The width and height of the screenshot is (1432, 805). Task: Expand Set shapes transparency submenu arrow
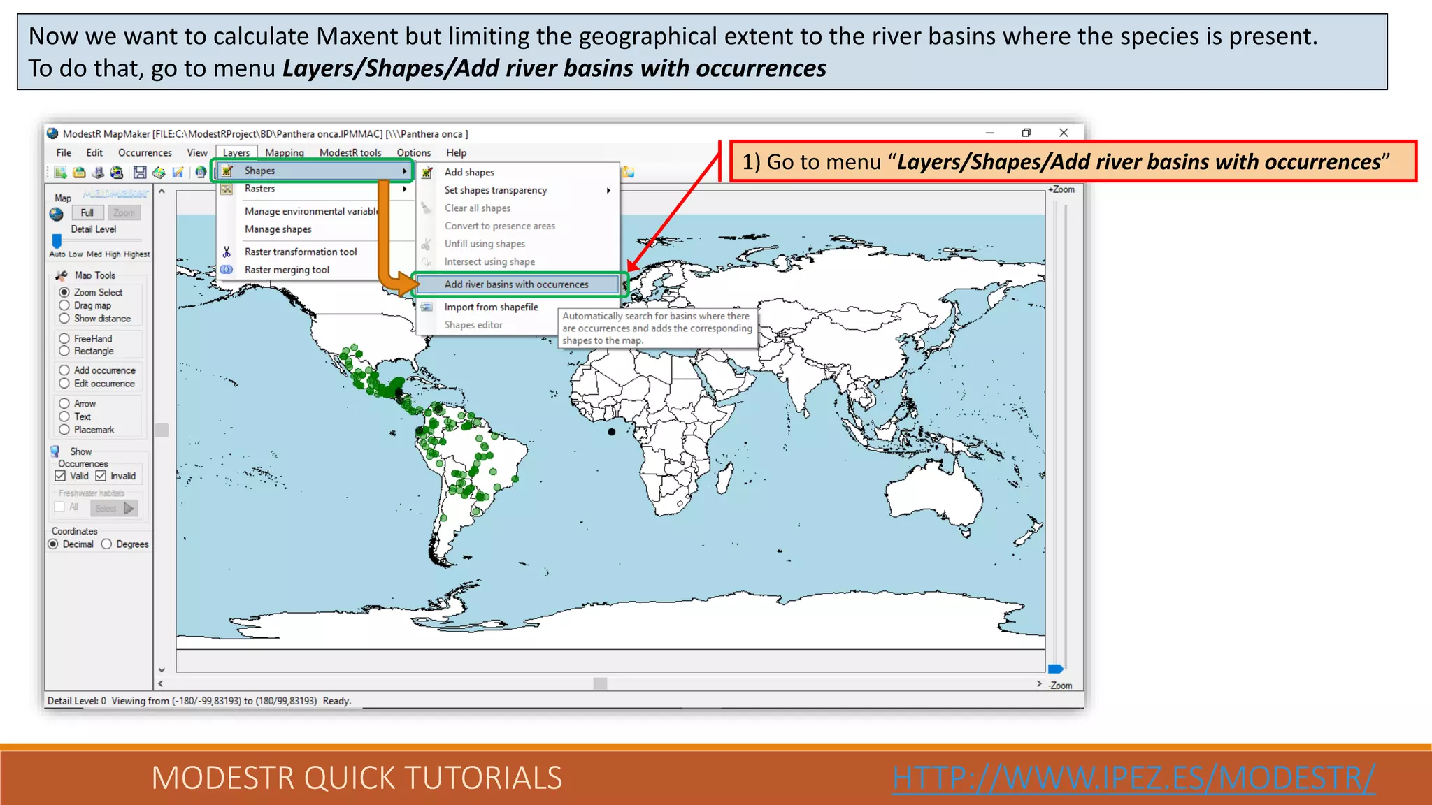(608, 190)
